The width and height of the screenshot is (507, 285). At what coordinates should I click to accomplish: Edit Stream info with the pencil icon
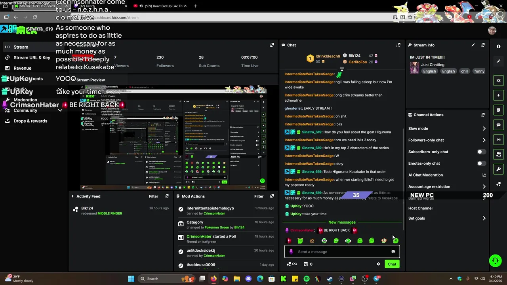pos(473,45)
